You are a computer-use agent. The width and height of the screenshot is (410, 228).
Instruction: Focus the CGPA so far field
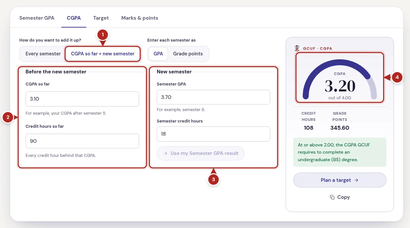click(82, 99)
